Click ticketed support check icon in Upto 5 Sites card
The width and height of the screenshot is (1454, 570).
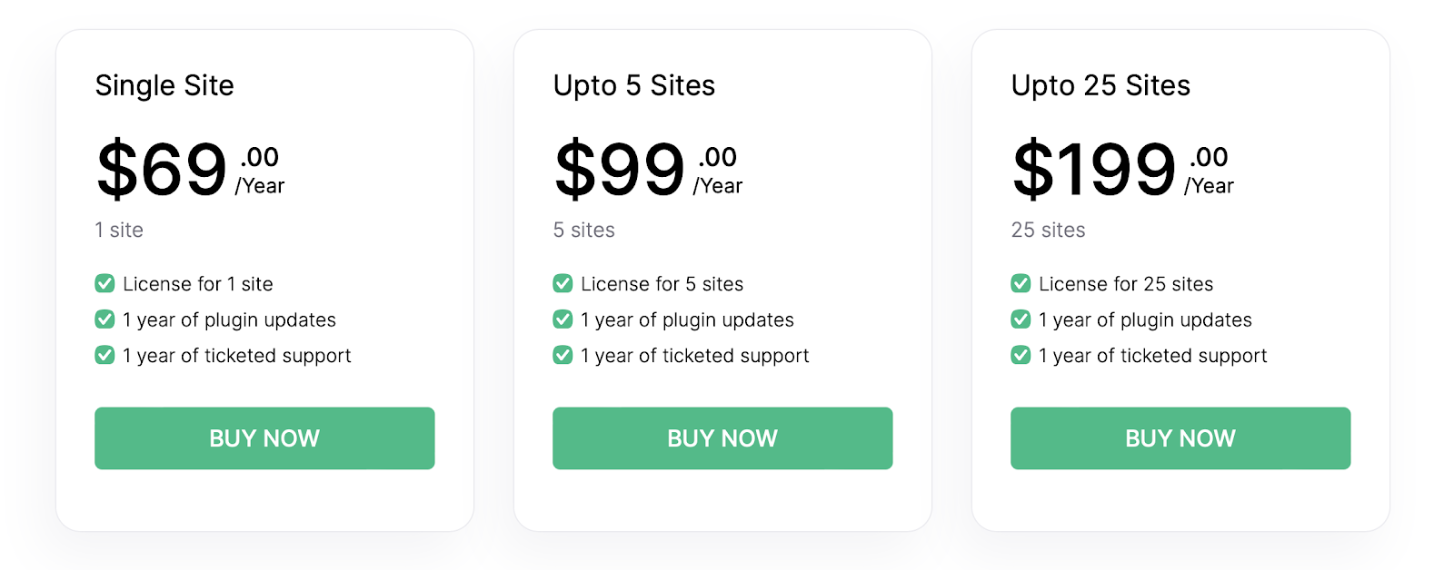[x=563, y=355]
